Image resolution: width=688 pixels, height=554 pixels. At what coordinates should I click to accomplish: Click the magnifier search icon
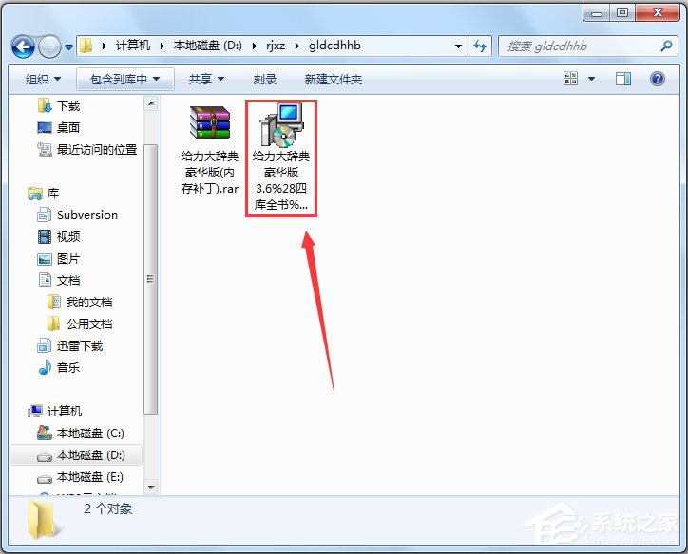[666, 46]
